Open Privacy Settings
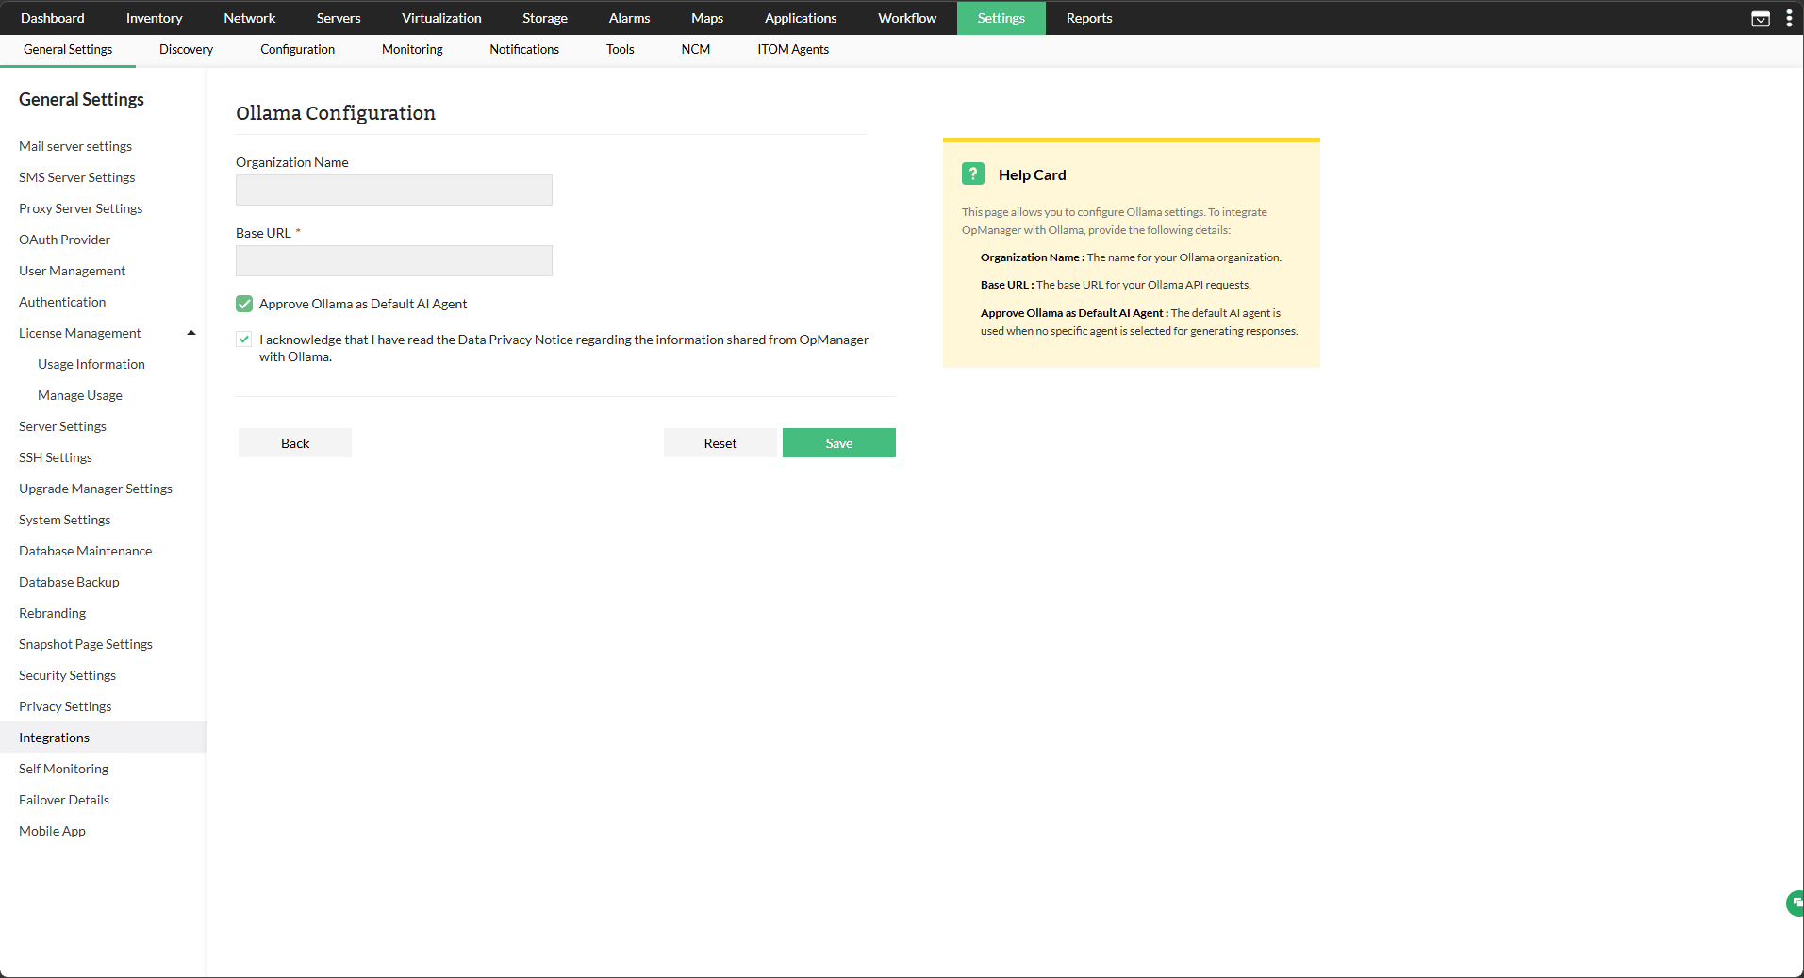This screenshot has height=978, width=1804. point(65,706)
